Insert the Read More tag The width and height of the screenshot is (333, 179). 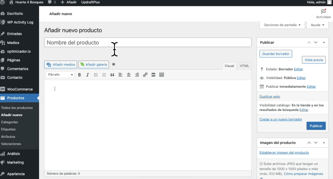coord(153,75)
